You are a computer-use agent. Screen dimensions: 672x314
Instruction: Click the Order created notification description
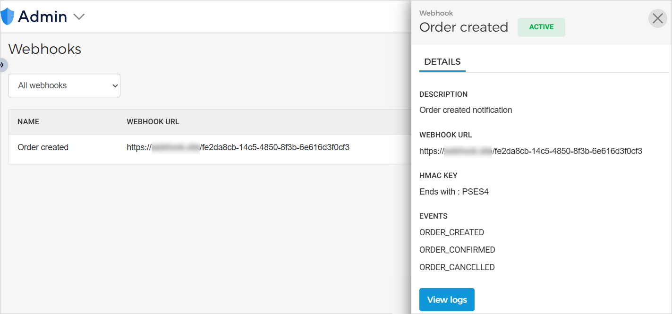click(x=466, y=110)
